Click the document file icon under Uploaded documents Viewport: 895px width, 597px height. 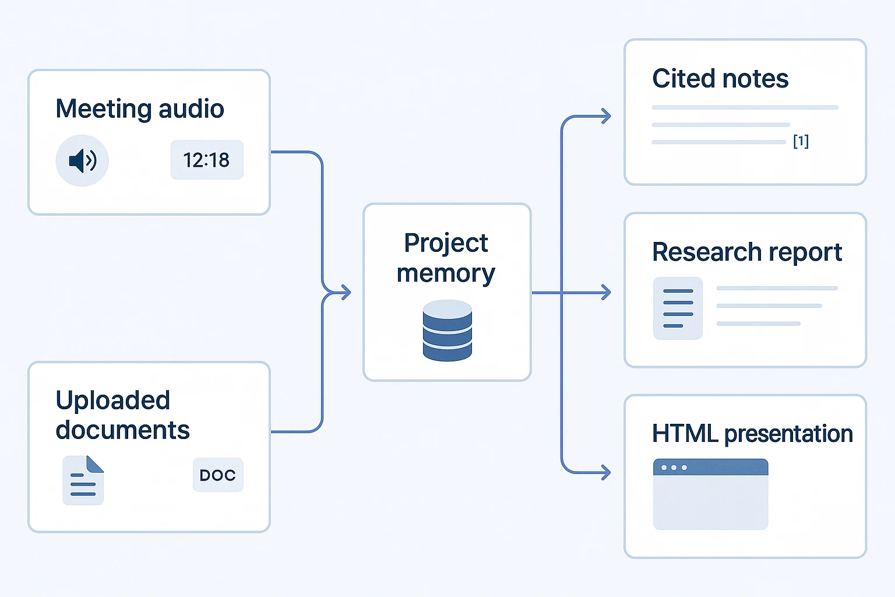(x=83, y=480)
